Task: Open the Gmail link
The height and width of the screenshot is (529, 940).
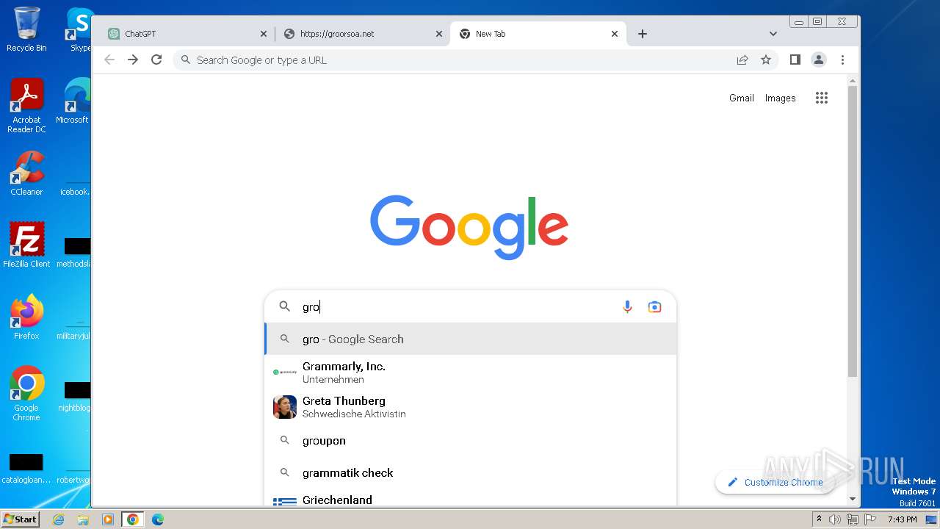Action: 742,98
